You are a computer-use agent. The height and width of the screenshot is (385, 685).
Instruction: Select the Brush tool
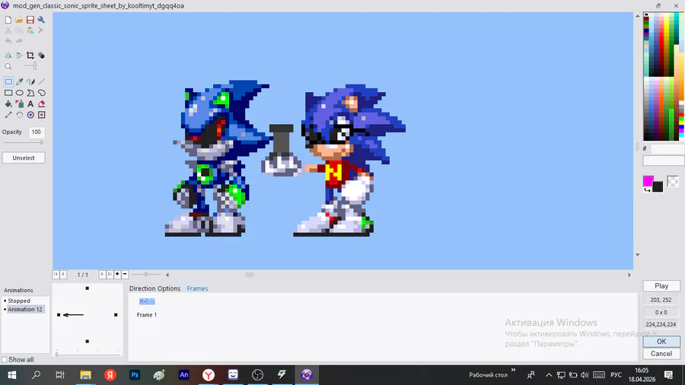click(30, 81)
